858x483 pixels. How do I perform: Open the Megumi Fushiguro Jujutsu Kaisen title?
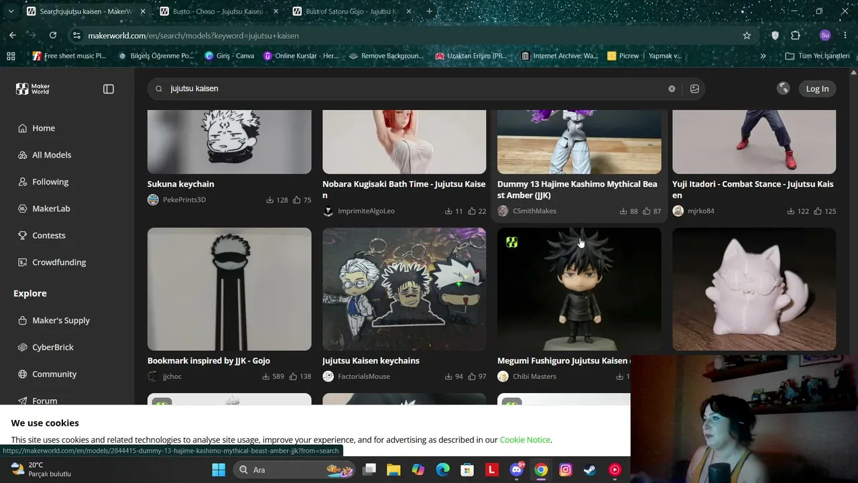[x=563, y=361]
